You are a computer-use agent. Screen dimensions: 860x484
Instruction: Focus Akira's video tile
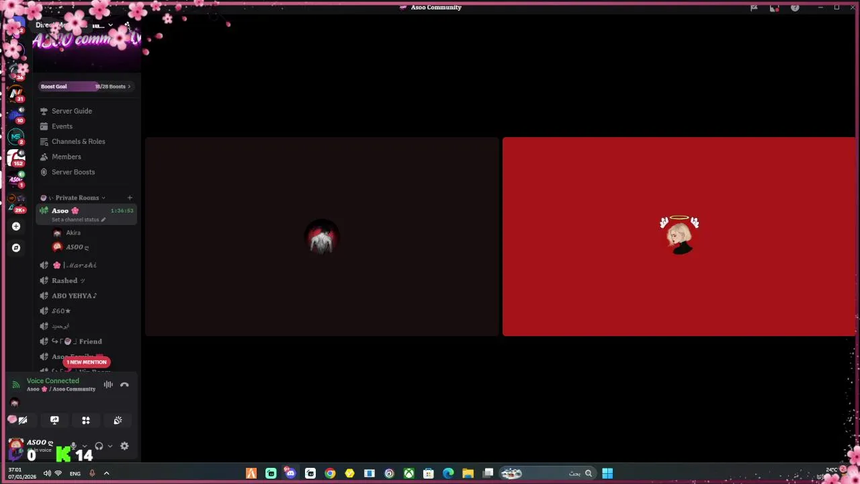(x=322, y=237)
